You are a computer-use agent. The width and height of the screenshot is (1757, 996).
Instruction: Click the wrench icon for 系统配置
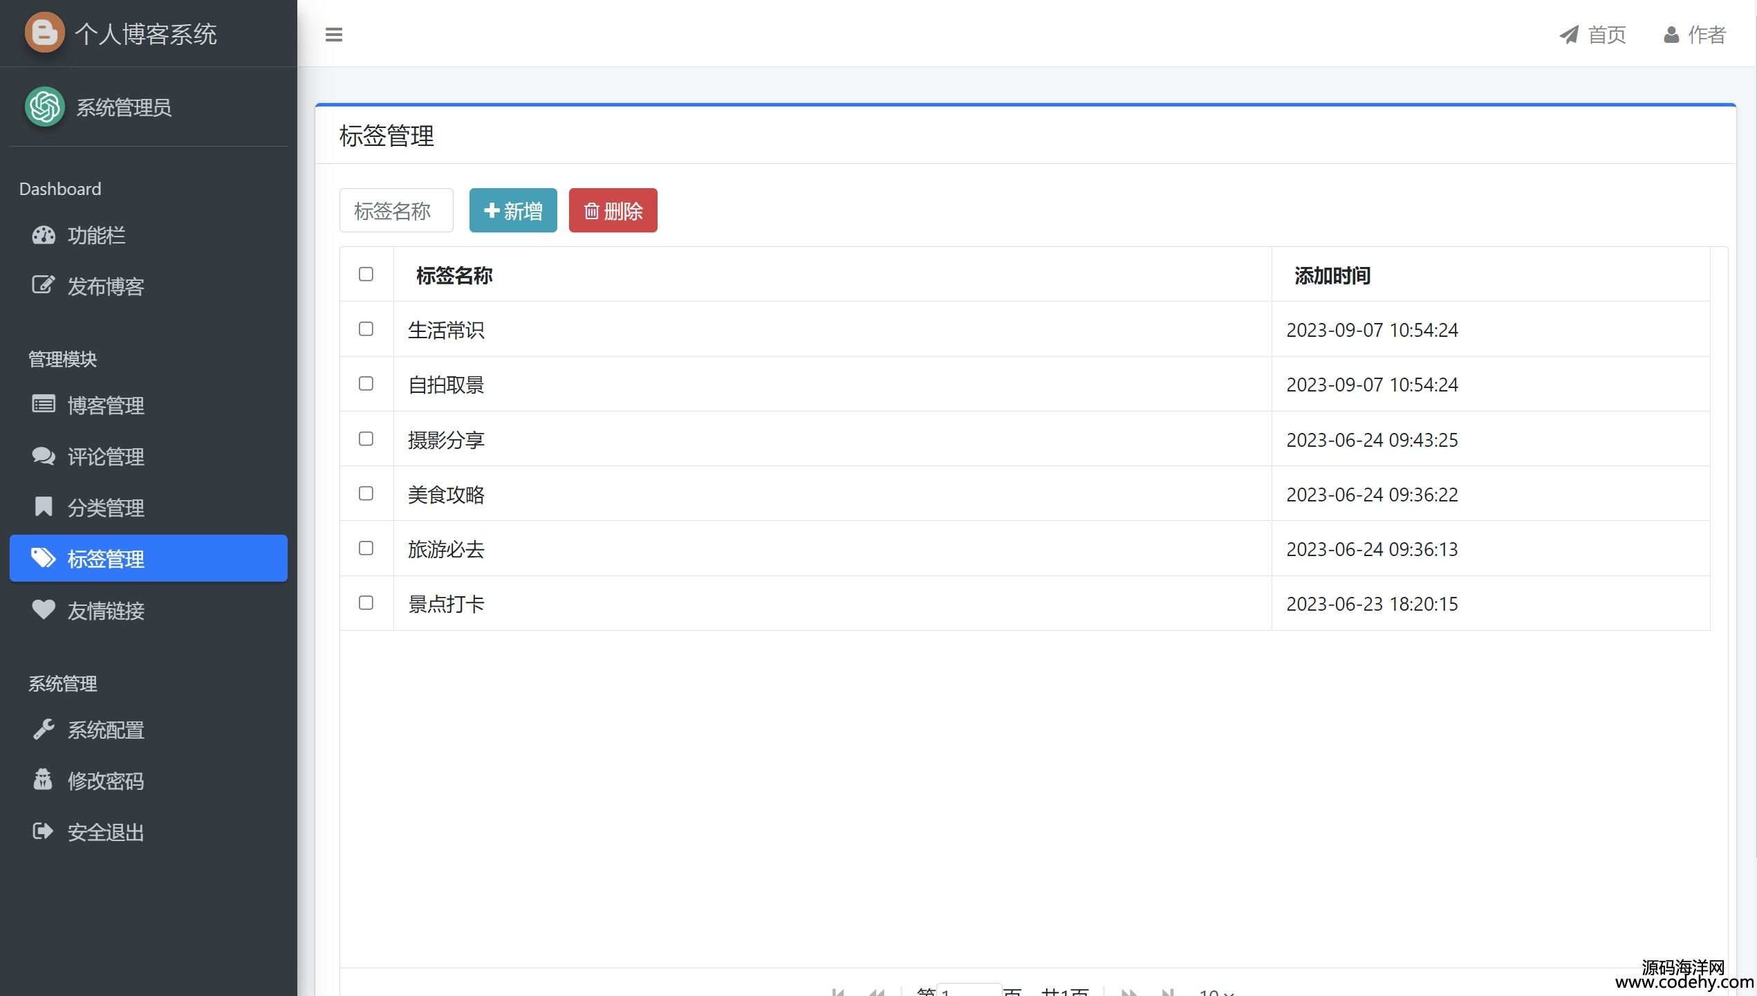tap(44, 730)
